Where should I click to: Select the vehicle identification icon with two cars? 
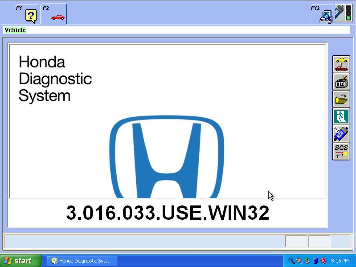(x=341, y=65)
